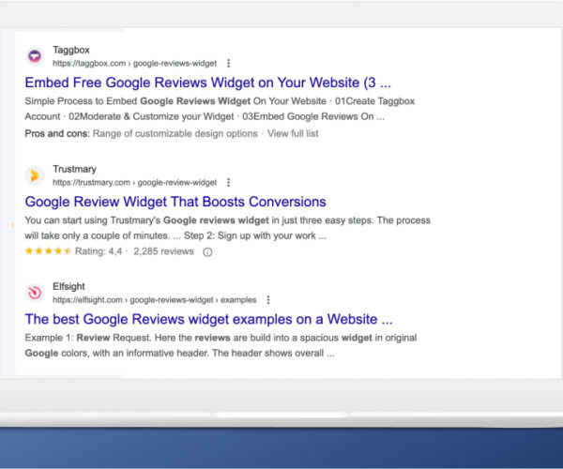Click info icon next to 2,285 reviews

[207, 252]
